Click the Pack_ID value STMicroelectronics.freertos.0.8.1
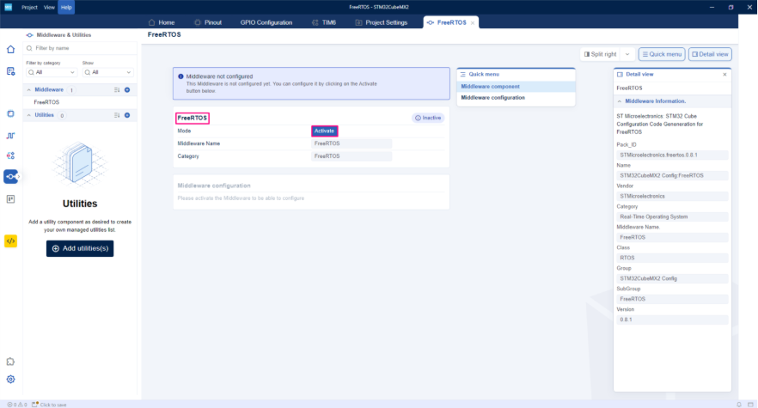 (672, 155)
